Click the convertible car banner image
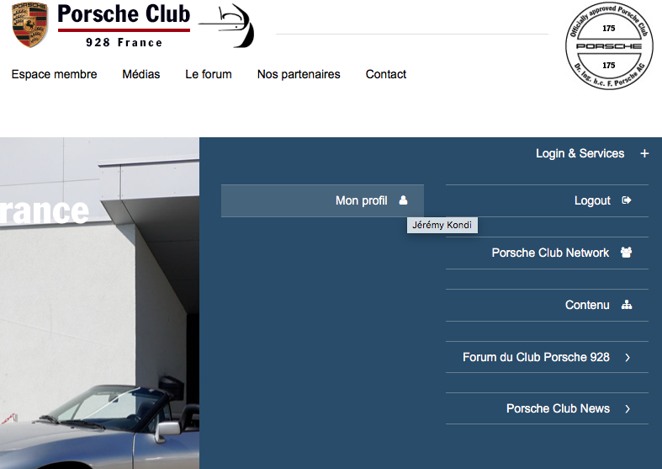 (99, 303)
